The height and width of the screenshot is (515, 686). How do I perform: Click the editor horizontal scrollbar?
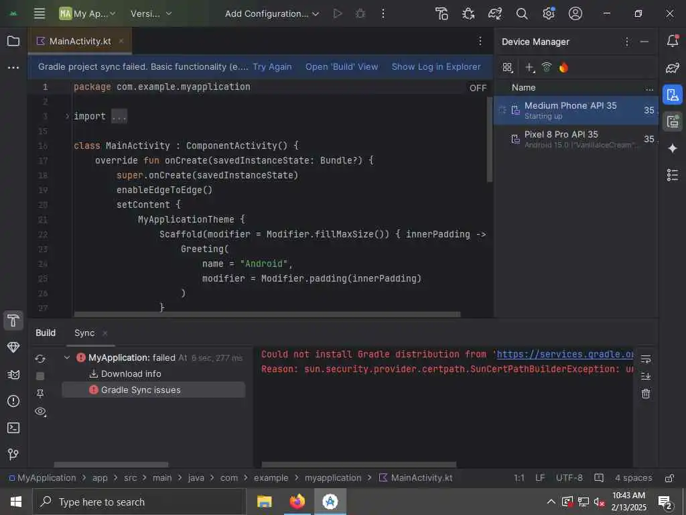pos(267,314)
